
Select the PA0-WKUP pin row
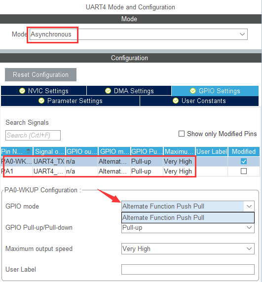click(x=130, y=162)
